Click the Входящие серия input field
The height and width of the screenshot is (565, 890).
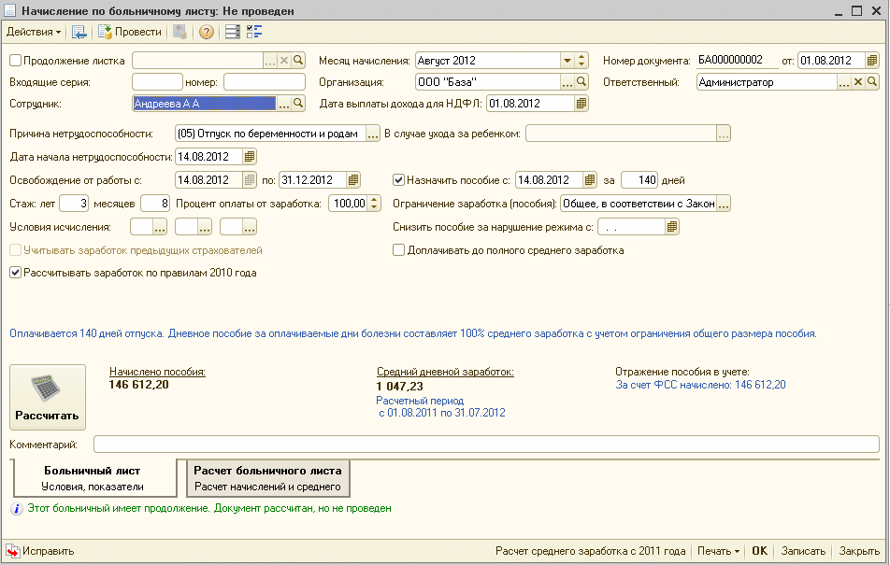[x=157, y=81]
